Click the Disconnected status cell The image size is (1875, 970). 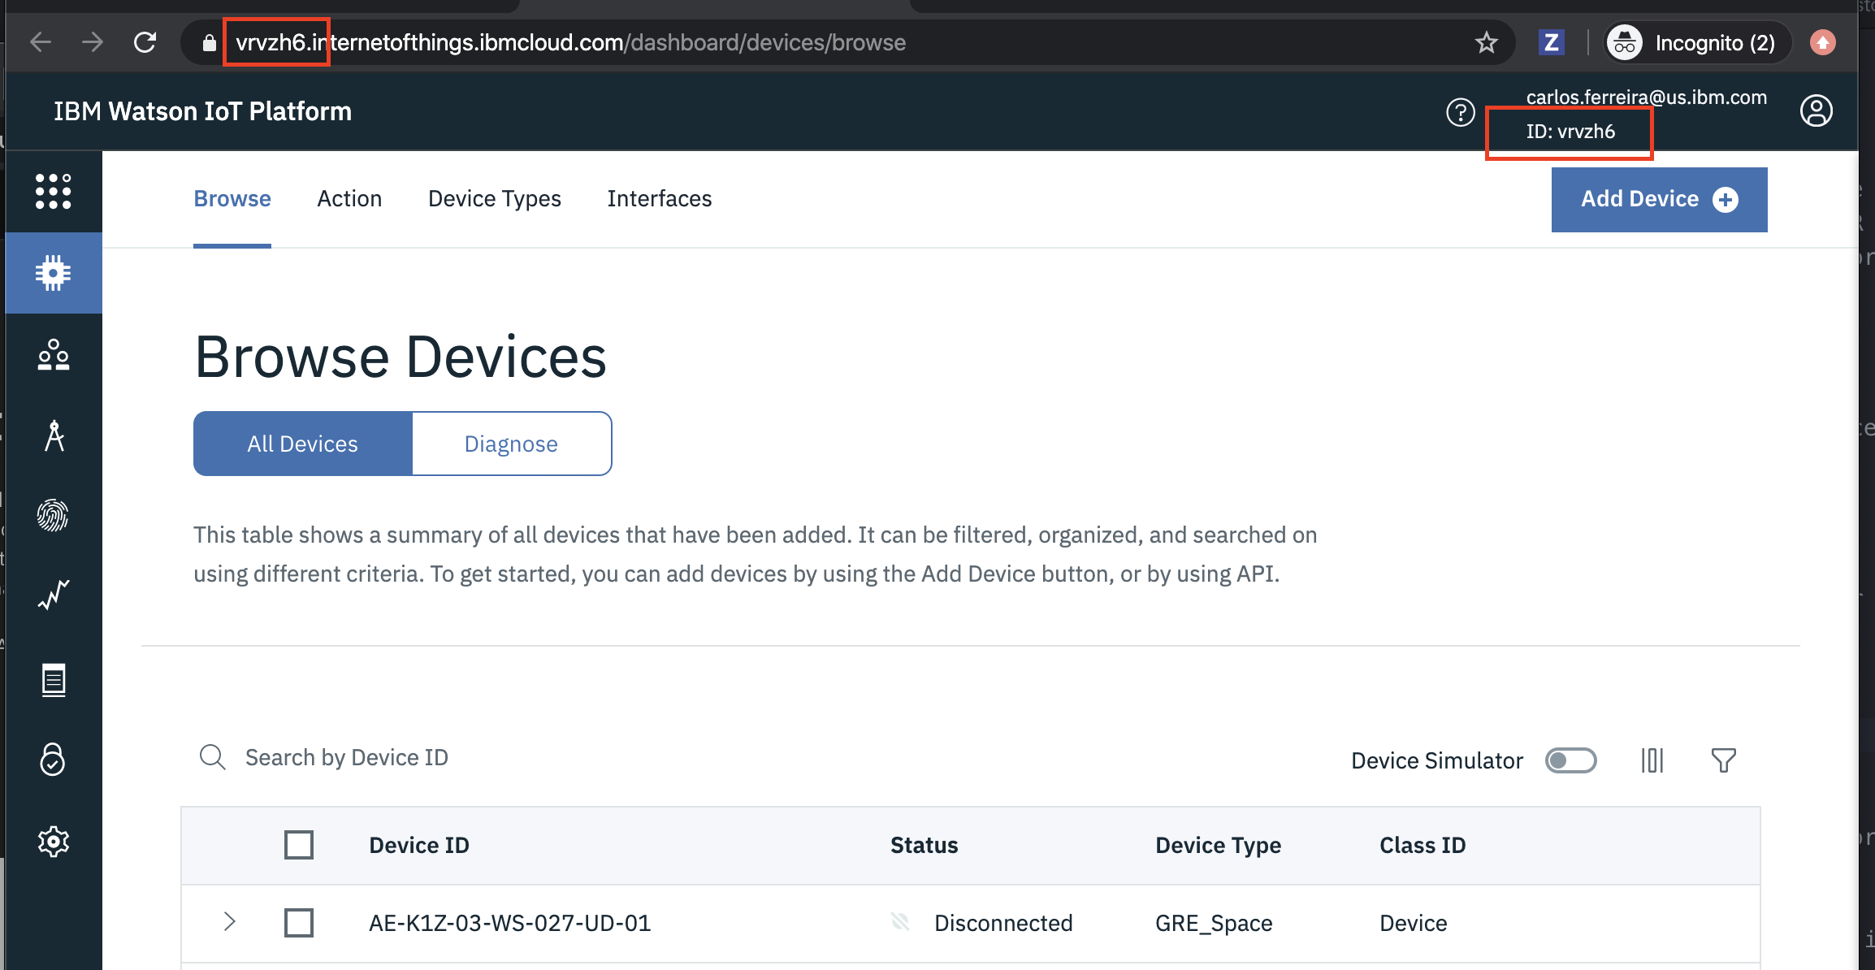pyautogui.click(x=1003, y=923)
